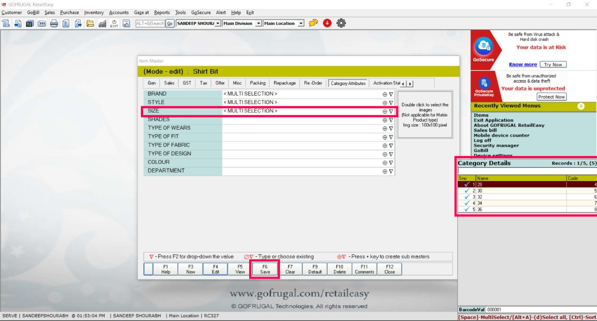This screenshot has height=321, width=597.
Task: Click the F10 Delete button
Action: click(x=340, y=269)
